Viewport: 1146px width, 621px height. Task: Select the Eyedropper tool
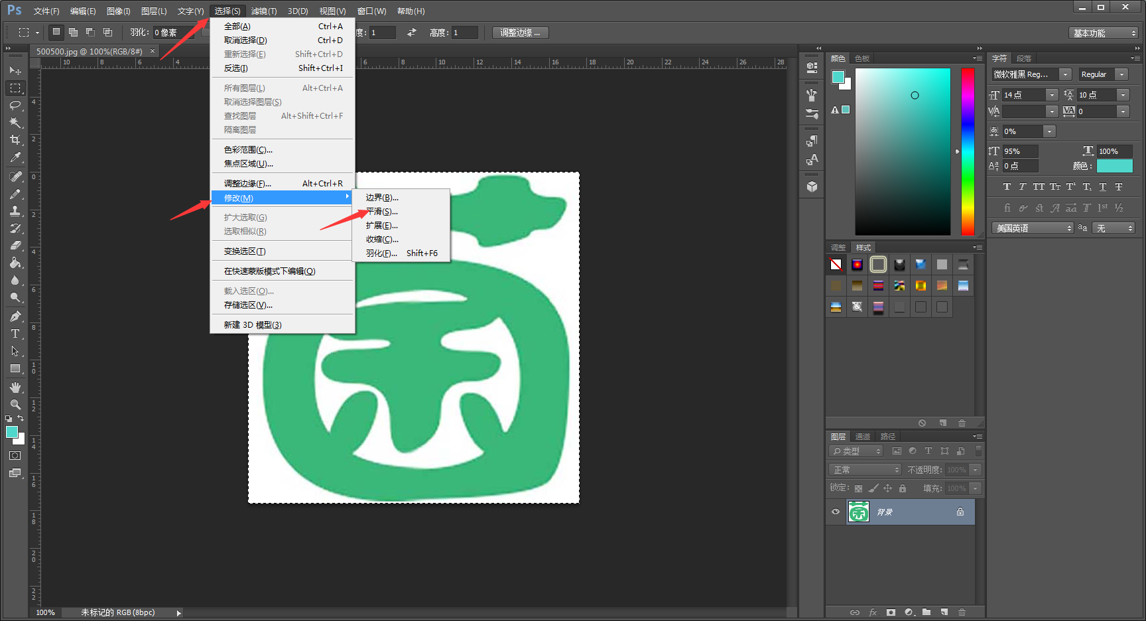(x=15, y=157)
